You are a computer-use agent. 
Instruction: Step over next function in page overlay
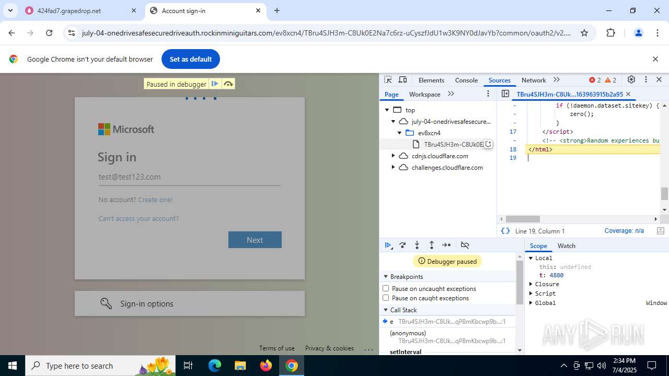228,84
